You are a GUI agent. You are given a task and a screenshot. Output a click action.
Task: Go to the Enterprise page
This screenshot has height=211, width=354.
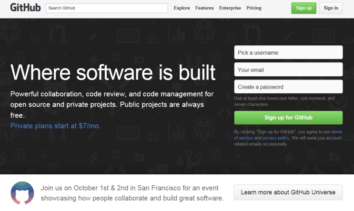[230, 8]
